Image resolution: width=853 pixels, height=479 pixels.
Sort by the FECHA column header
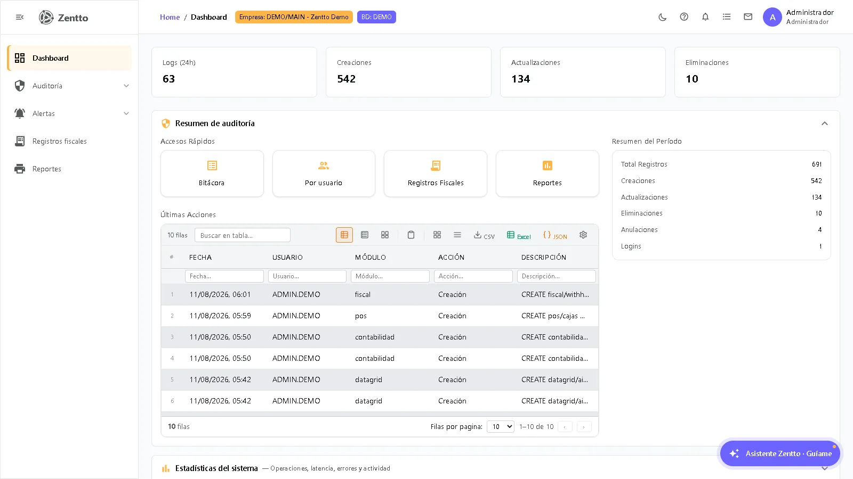click(x=200, y=258)
